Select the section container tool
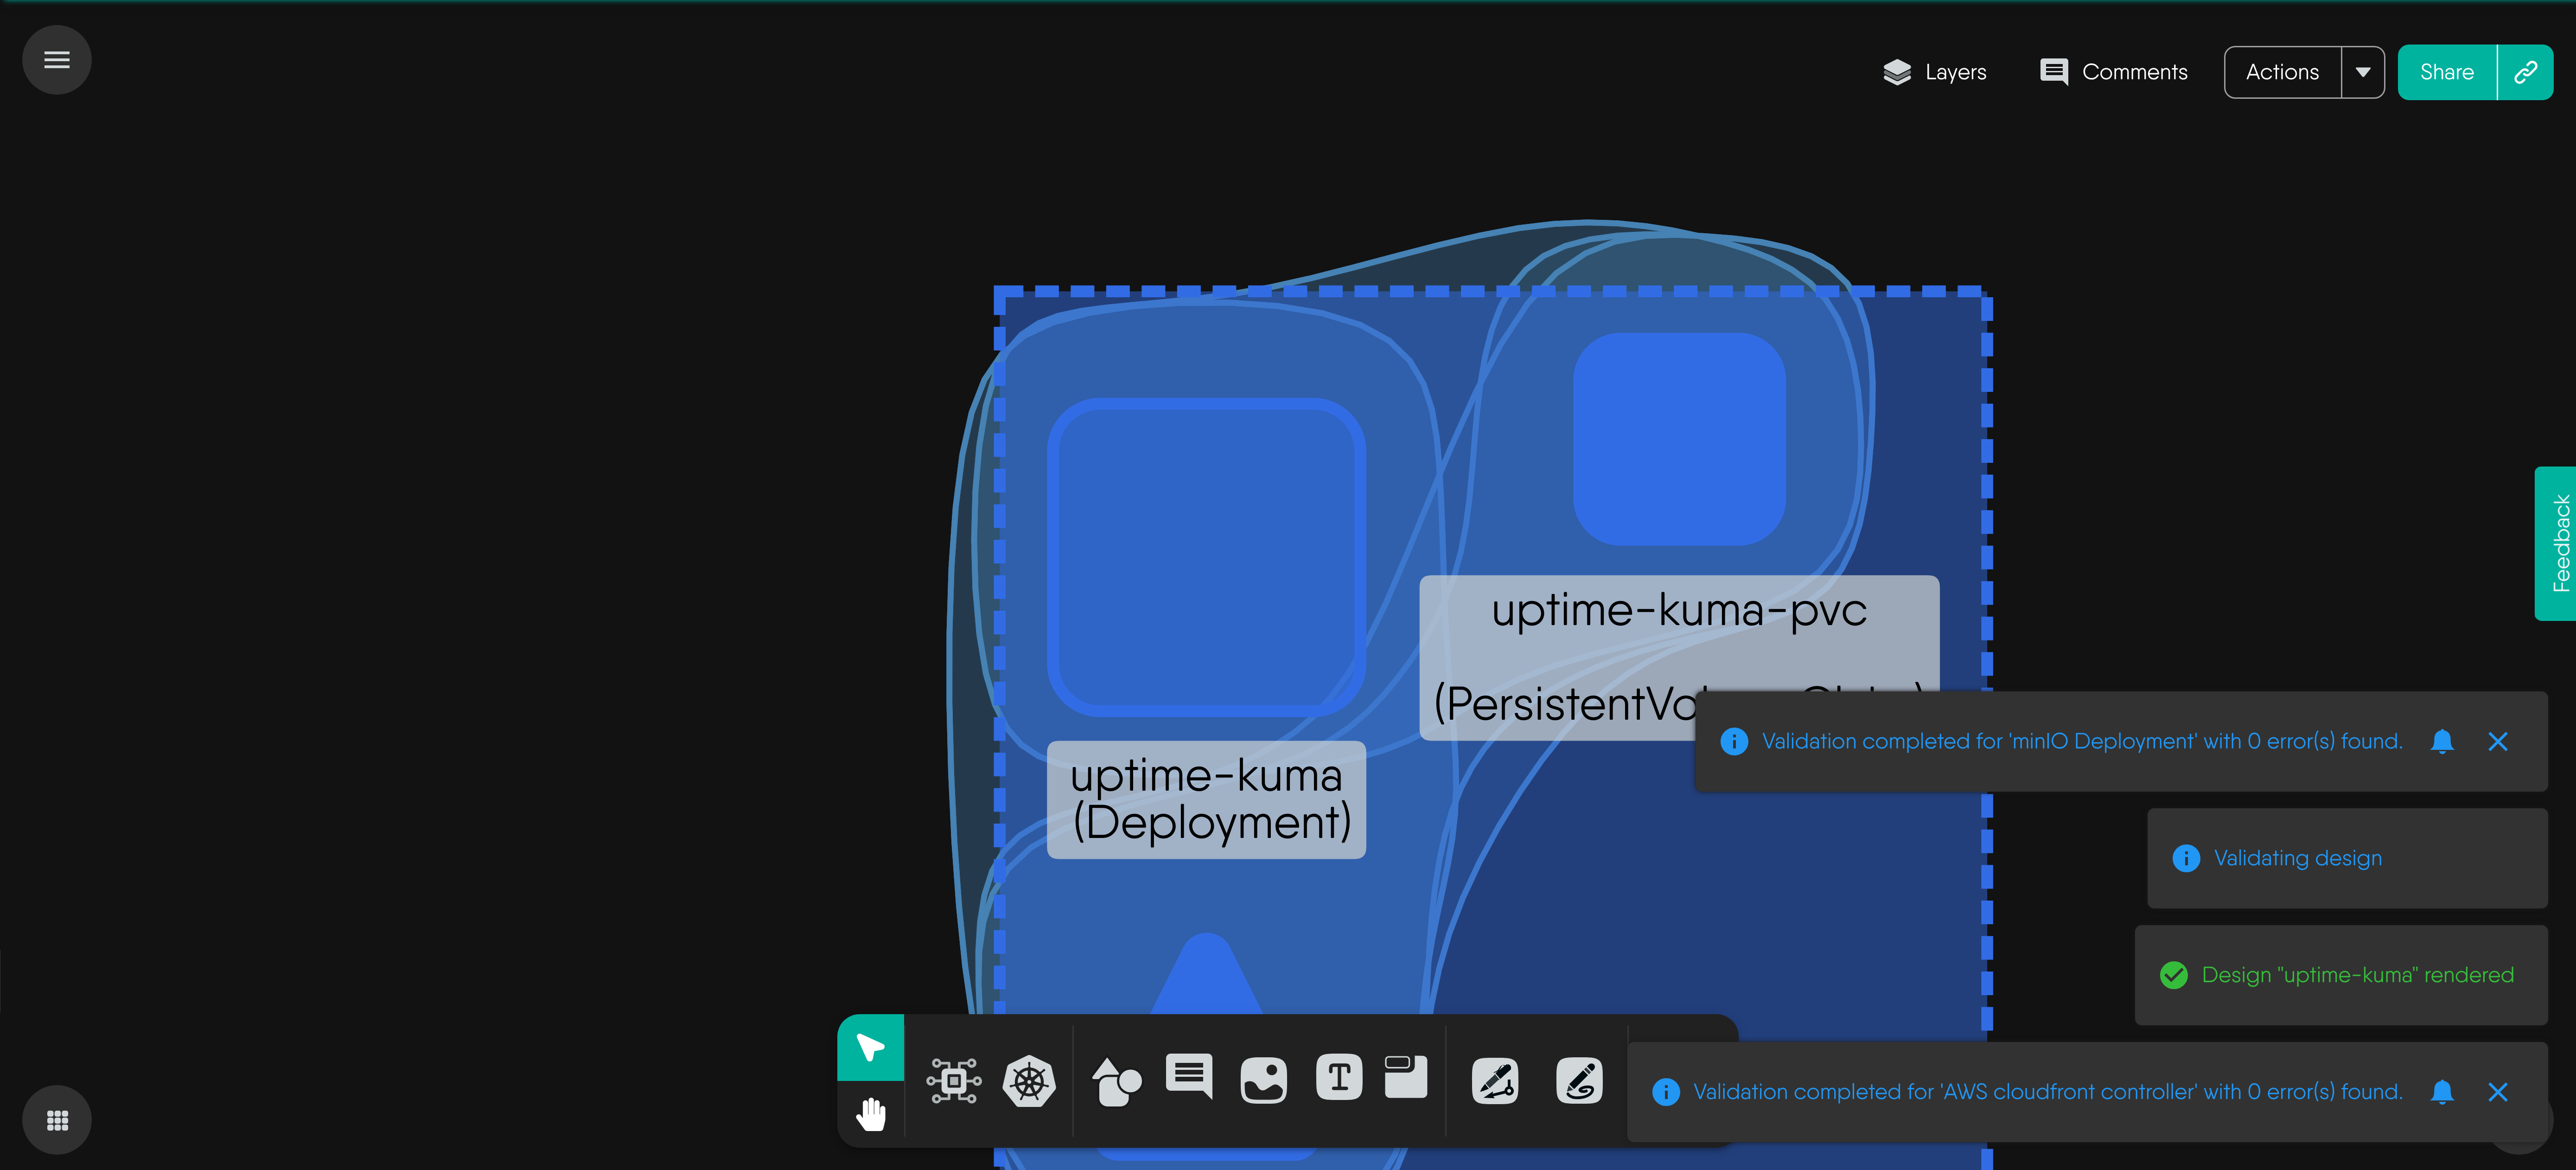The height and width of the screenshot is (1170, 2576). tap(1405, 1077)
